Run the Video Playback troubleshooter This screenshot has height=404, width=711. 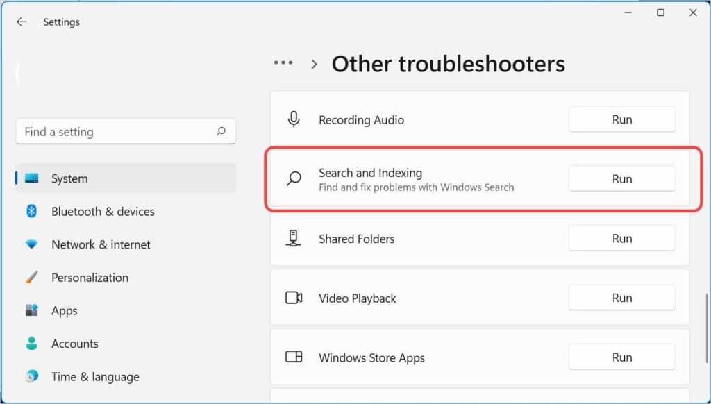coord(622,298)
